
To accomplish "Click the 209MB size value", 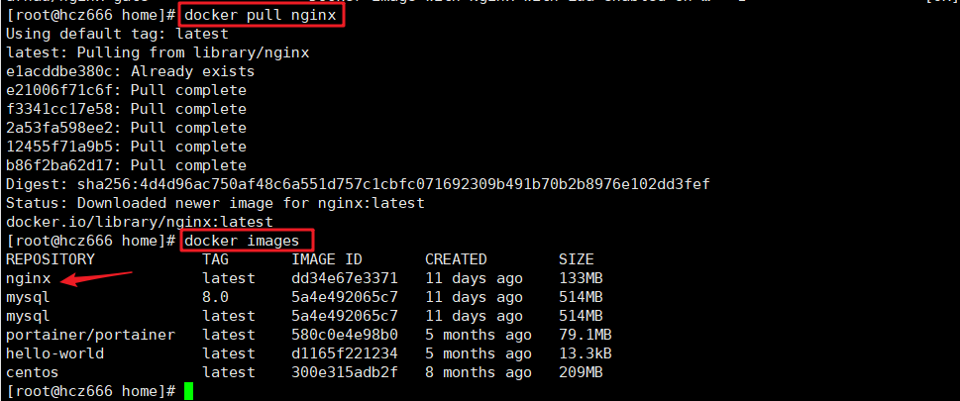I will click(x=581, y=372).
